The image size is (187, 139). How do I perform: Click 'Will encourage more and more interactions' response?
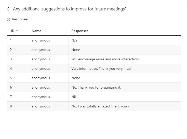(x=105, y=59)
